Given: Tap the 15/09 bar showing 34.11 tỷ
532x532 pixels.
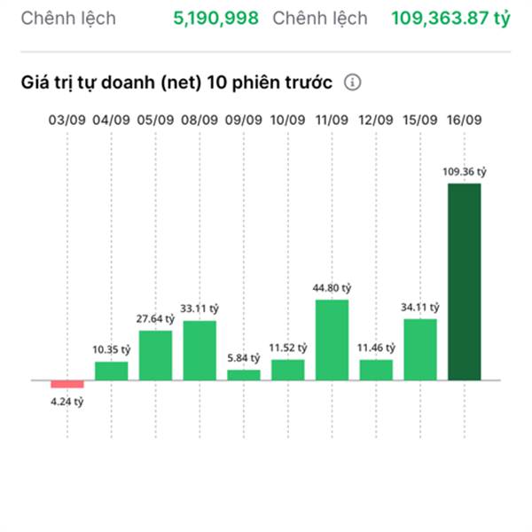Looking at the screenshot, I should 420,349.
